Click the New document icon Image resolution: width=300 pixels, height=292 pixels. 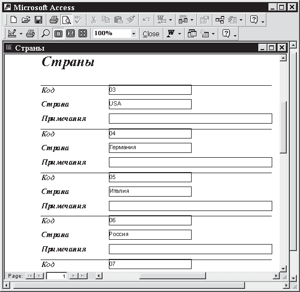pos(13,20)
